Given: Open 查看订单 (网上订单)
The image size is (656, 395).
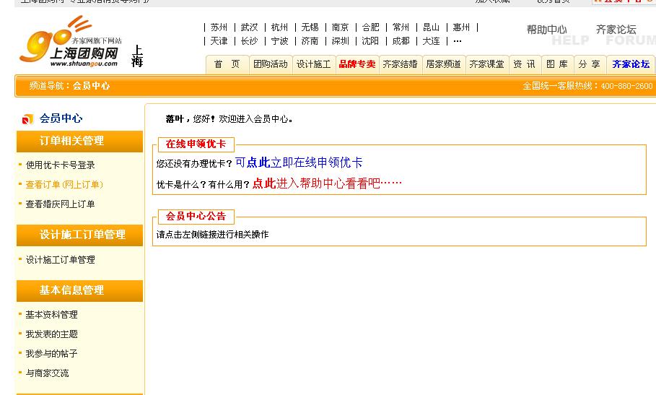Looking at the screenshot, I should pos(64,185).
